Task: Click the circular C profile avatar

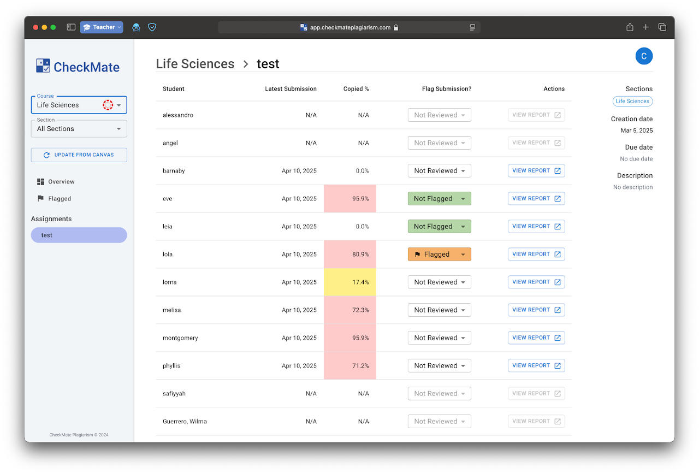Action: pyautogui.click(x=644, y=56)
